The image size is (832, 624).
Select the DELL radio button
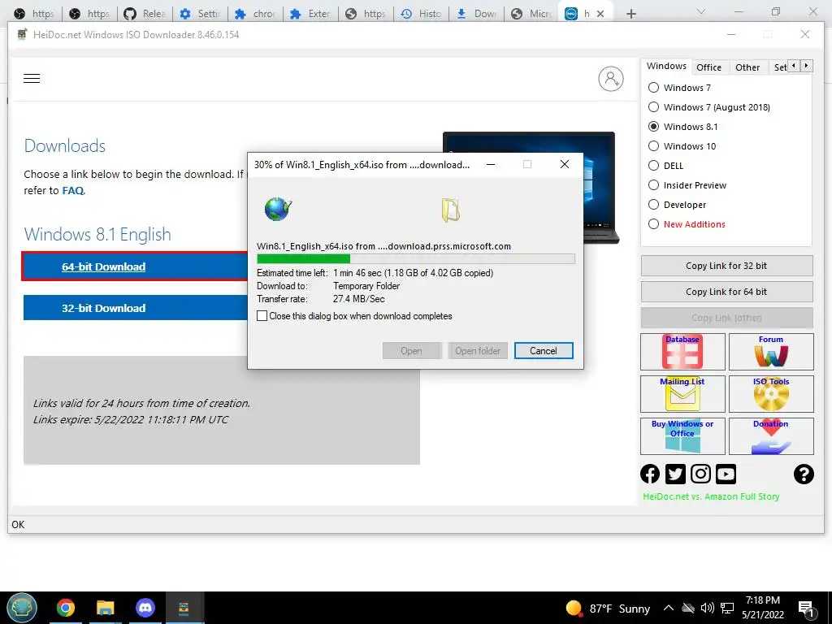point(654,166)
